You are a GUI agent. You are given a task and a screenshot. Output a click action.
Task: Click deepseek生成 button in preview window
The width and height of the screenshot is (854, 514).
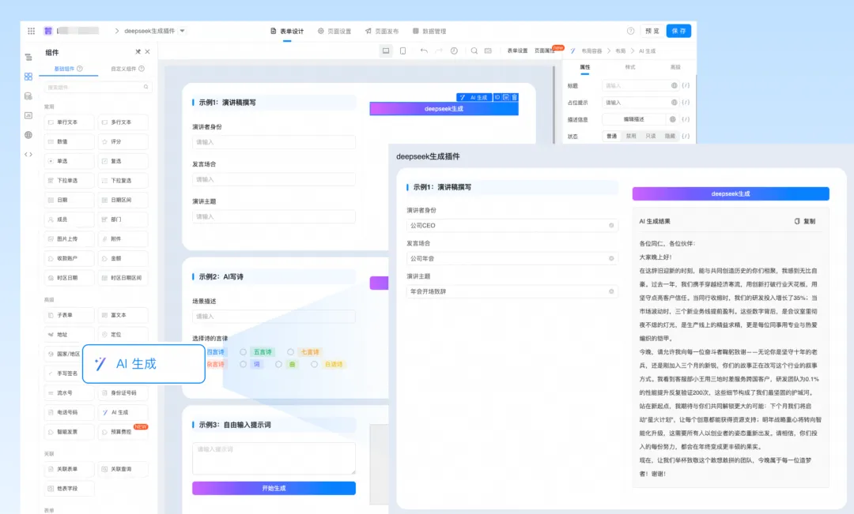(731, 193)
